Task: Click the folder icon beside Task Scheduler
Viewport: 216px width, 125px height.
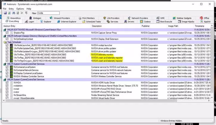Action: [x=5, y=42]
